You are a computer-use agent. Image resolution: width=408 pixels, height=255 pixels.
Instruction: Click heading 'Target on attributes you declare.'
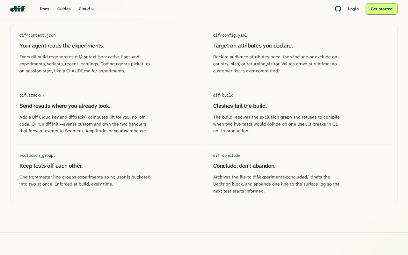[x=253, y=46]
